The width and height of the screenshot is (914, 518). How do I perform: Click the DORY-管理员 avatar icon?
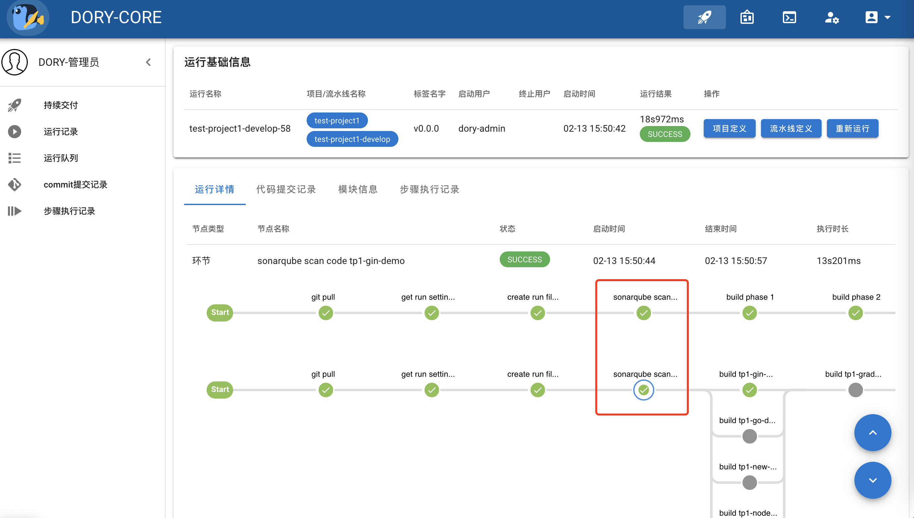[x=15, y=62]
